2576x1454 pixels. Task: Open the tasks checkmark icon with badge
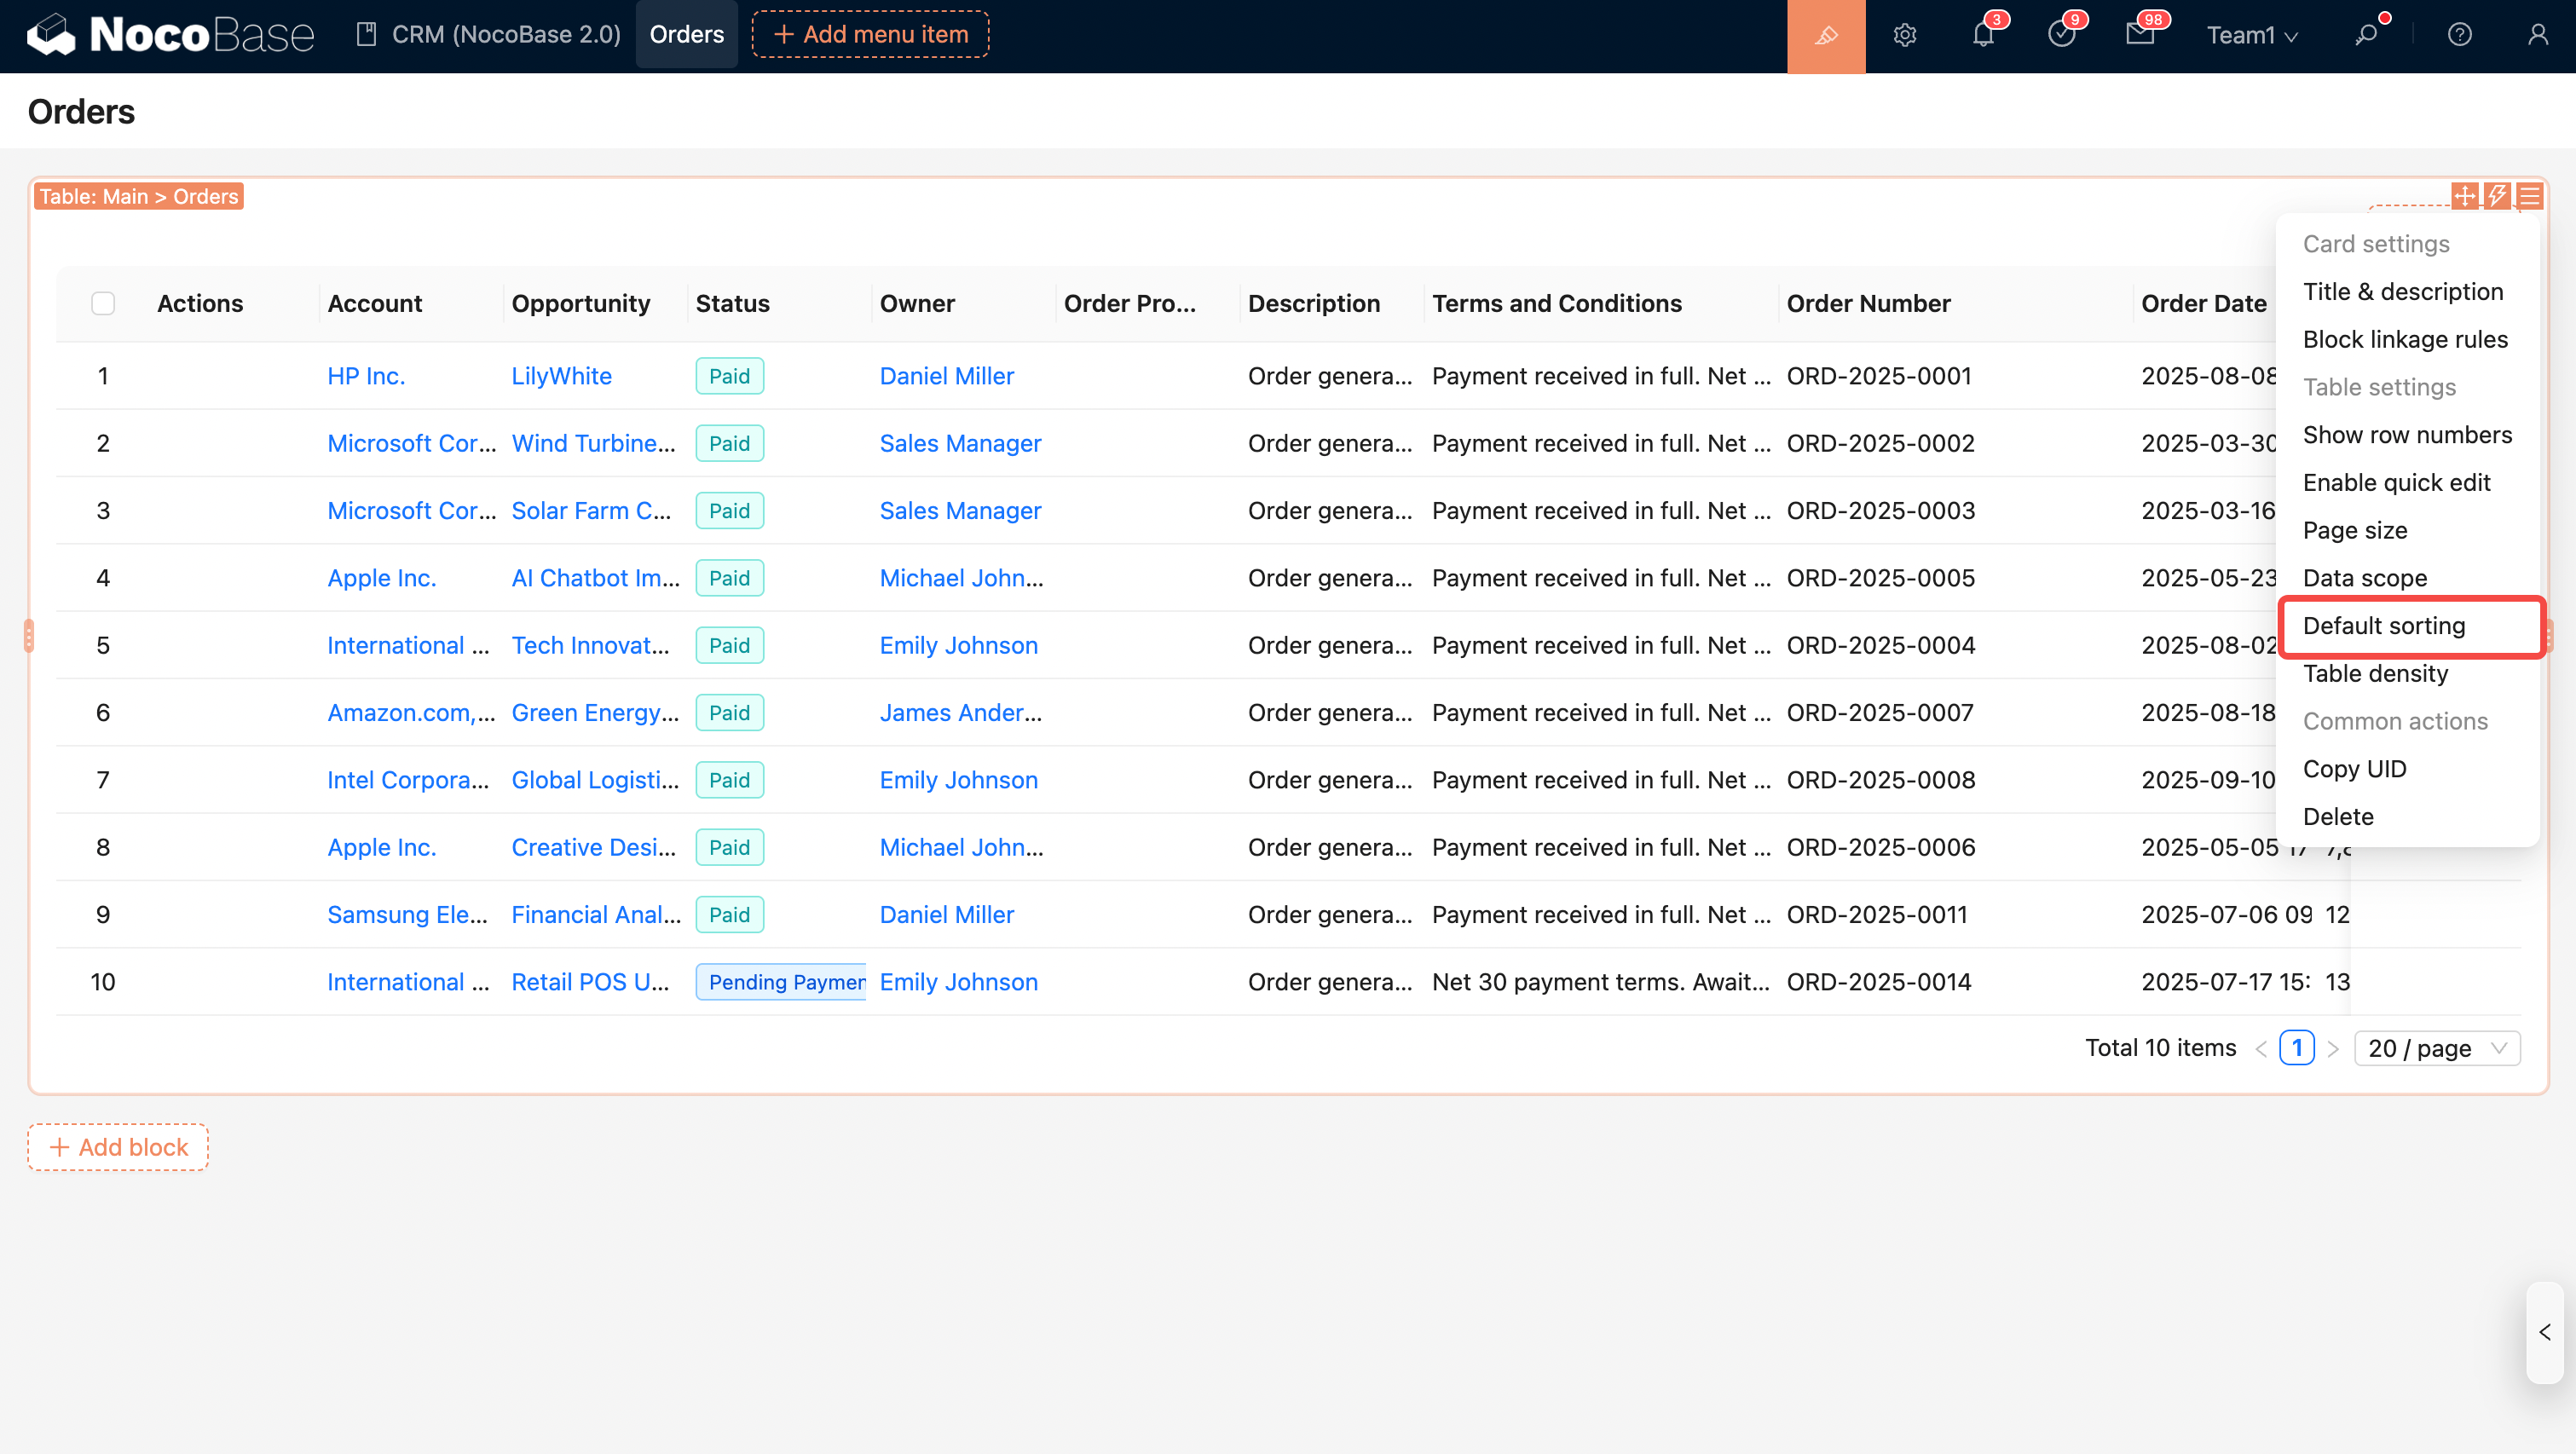tap(2061, 36)
